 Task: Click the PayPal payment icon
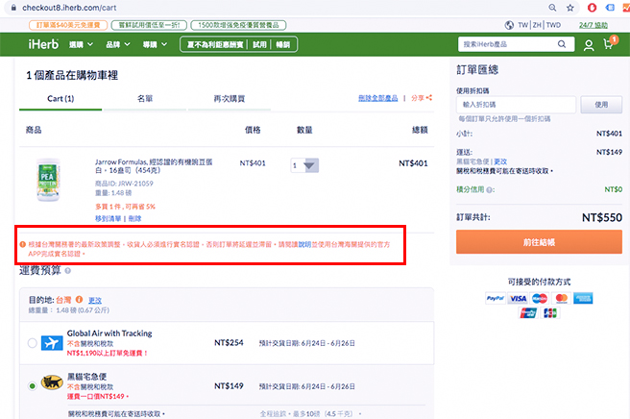tap(496, 298)
